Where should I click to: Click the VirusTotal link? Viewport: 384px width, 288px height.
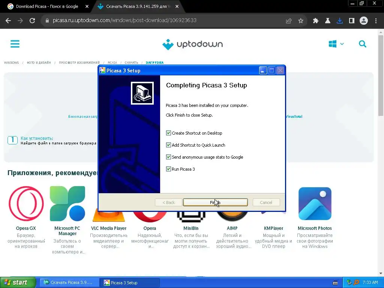pyautogui.click(x=294, y=117)
